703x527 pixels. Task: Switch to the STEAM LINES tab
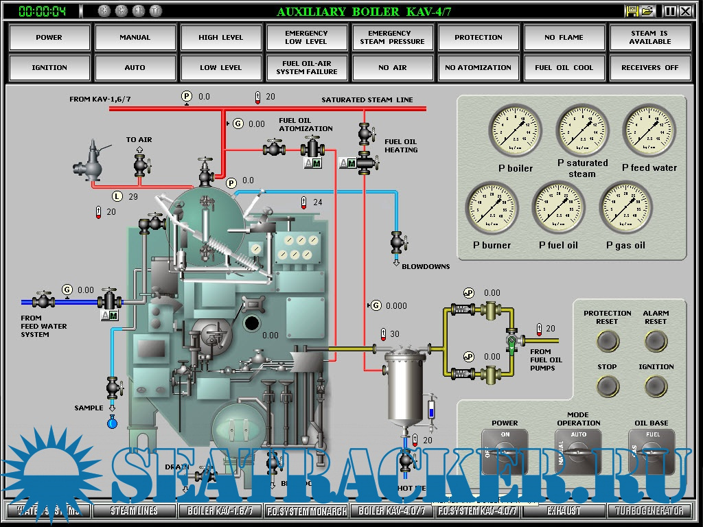(x=135, y=511)
